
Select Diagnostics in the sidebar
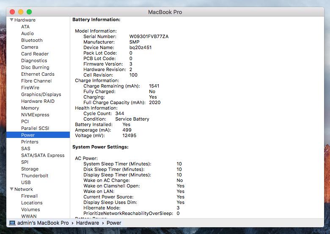coord(34,61)
